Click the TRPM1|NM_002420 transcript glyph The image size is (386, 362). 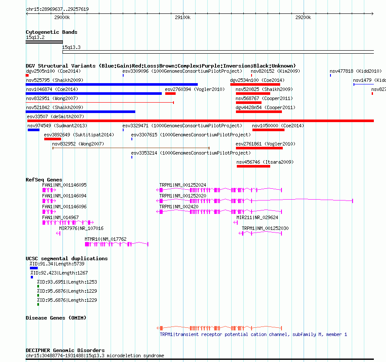coord(219,212)
